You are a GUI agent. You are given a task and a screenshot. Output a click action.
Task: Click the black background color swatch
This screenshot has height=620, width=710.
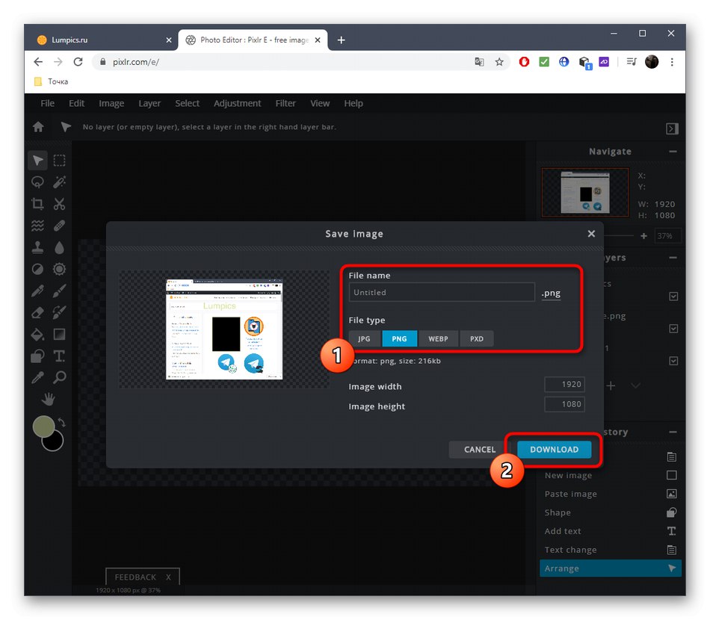point(55,442)
